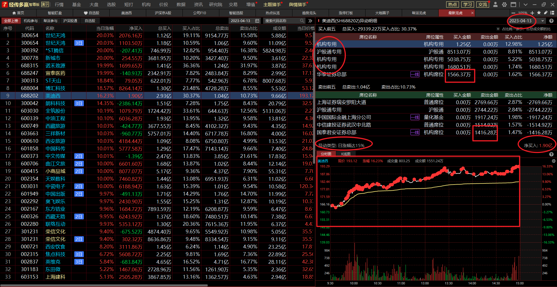Screen dimensions: 557x287
Task: Click the 2日 badge on 曲江文旅 row
Action: (79, 164)
